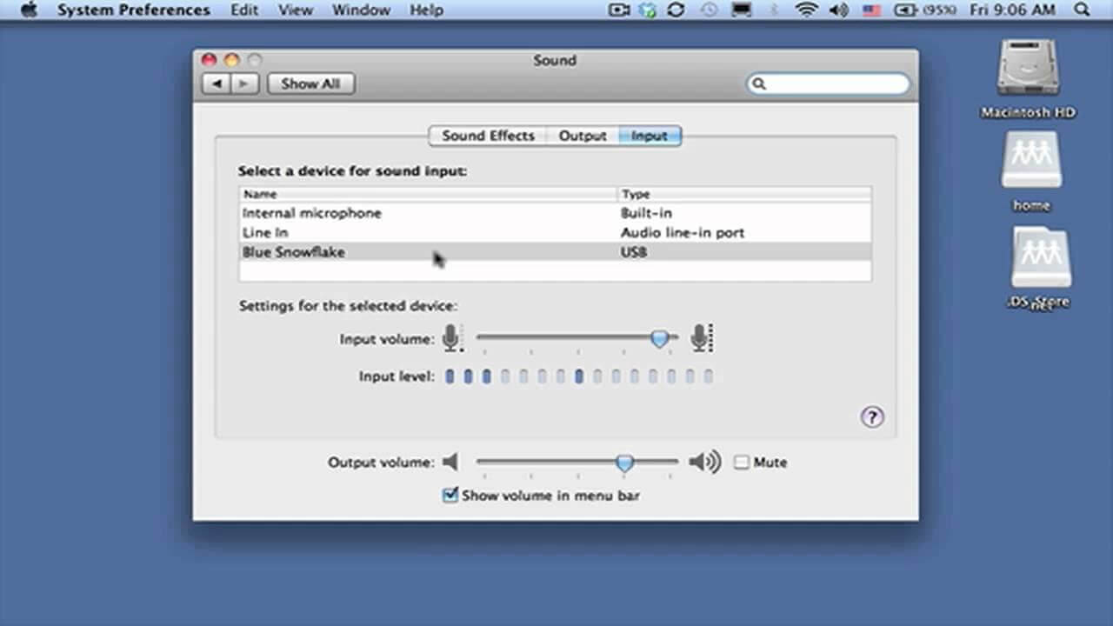Uncheck Show volume in menu bar
Viewport: 1113px width, 626px height.
click(450, 496)
